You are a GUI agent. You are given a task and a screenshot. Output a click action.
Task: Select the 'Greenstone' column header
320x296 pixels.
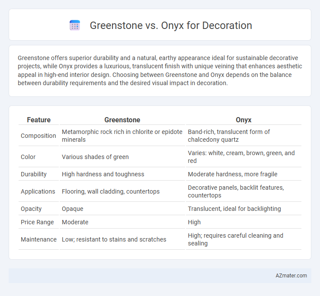point(122,120)
